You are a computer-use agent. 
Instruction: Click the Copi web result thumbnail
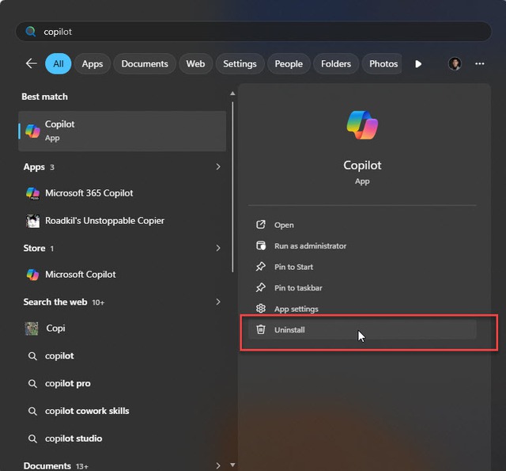32,329
